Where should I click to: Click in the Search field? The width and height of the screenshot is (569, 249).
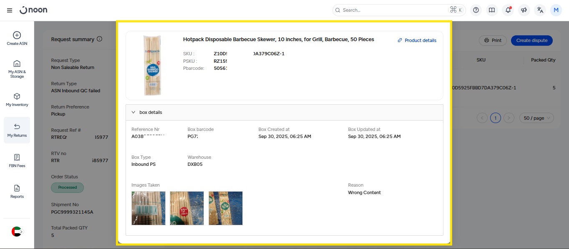[x=394, y=10]
